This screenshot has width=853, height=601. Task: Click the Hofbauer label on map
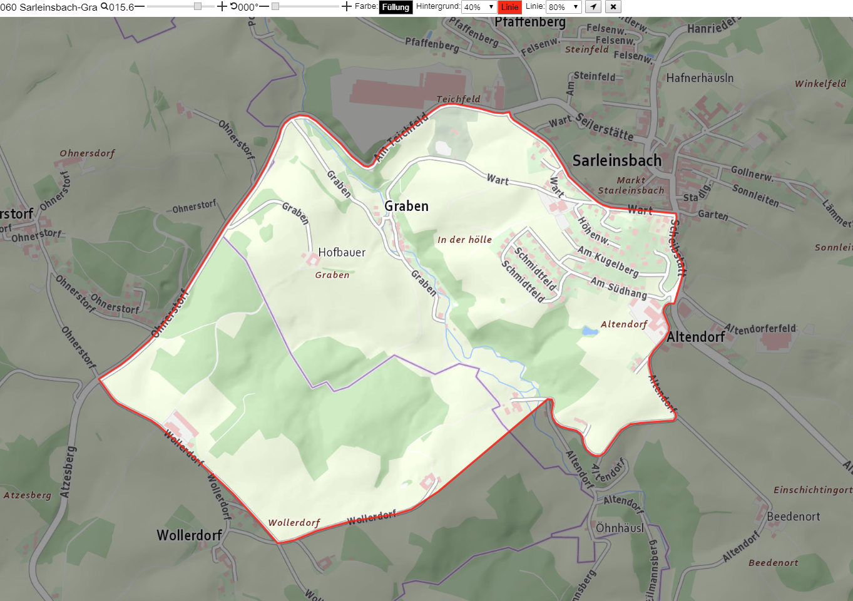[x=342, y=252]
